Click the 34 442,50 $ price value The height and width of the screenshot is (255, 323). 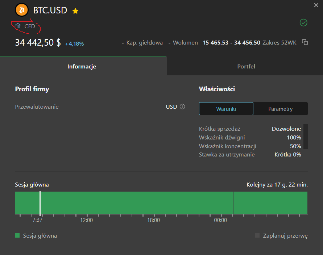38,43
